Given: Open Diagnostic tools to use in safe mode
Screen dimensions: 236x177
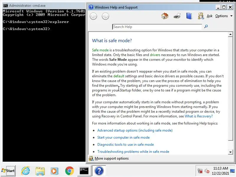Looking at the screenshot, I should pyautogui.click(x=126, y=145).
